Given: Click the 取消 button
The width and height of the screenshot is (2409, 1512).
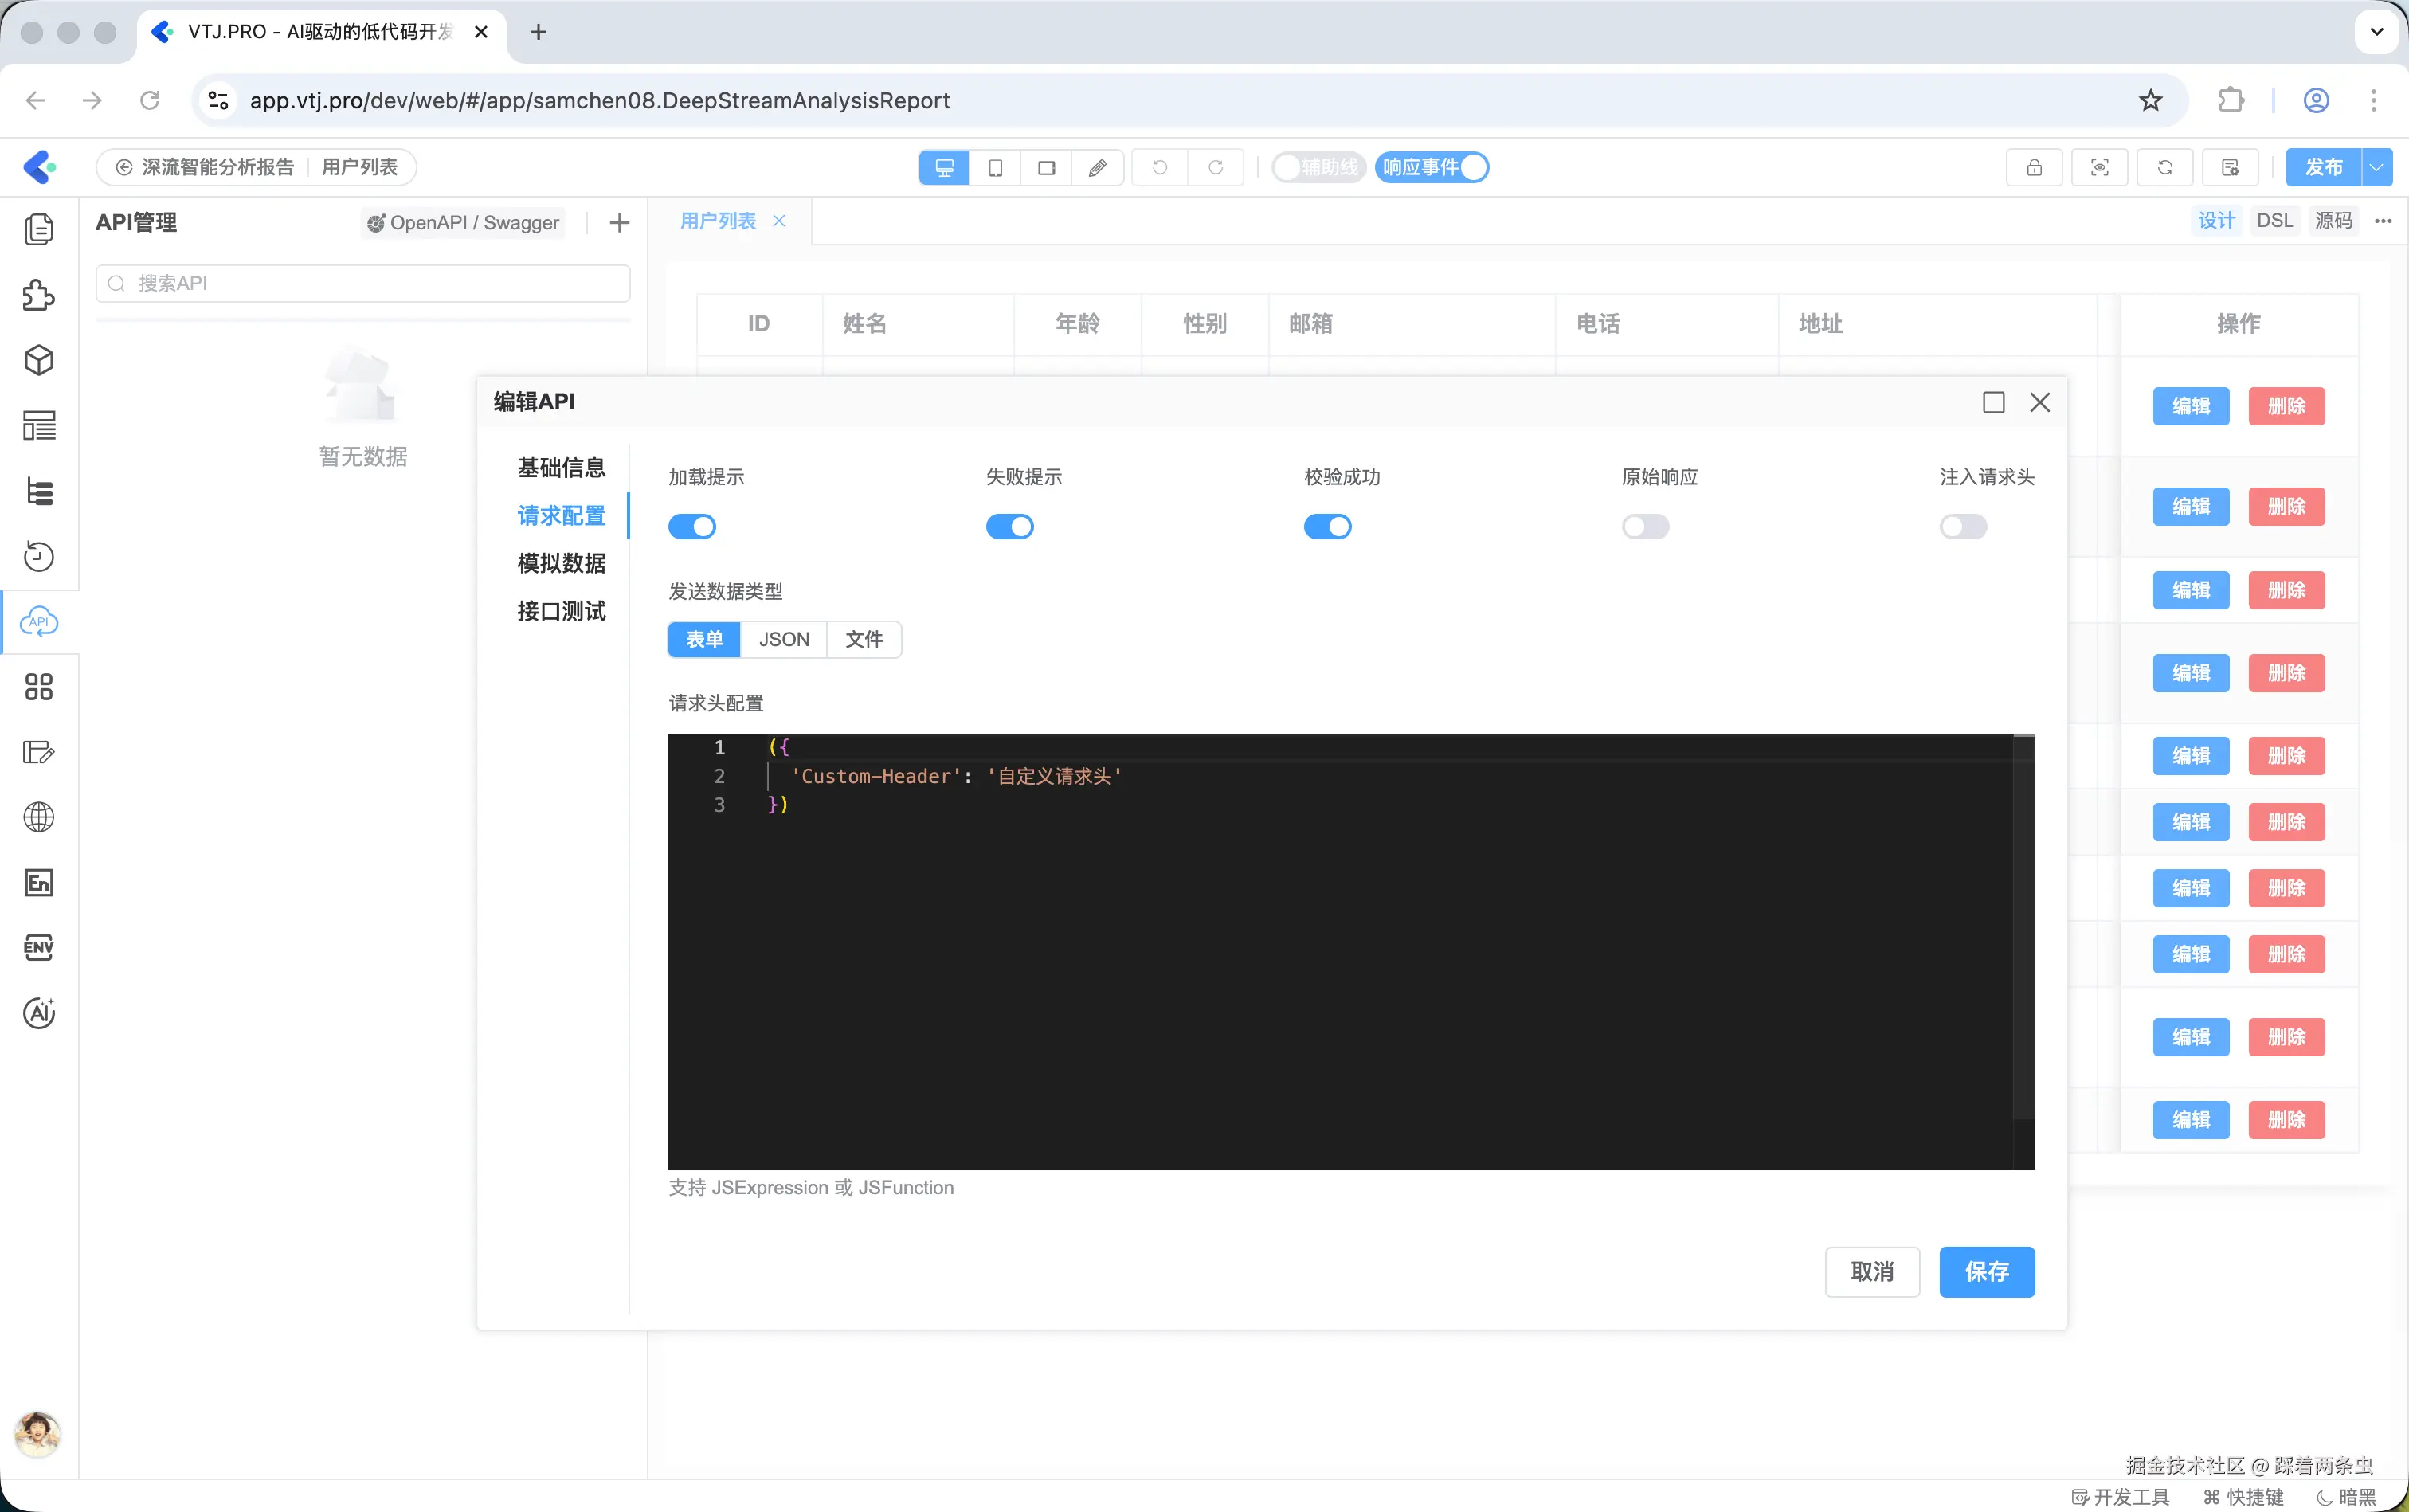Looking at the screenshot, I should pos(1871,1271).
